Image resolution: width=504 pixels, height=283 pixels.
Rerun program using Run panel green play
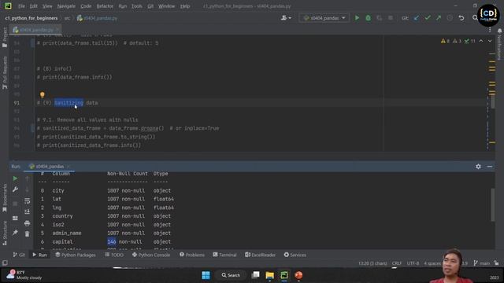[15, 178]
